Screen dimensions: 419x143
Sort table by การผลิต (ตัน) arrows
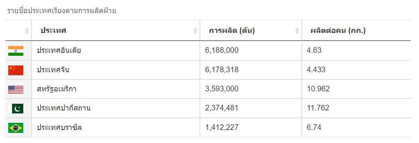coord(297,31)
